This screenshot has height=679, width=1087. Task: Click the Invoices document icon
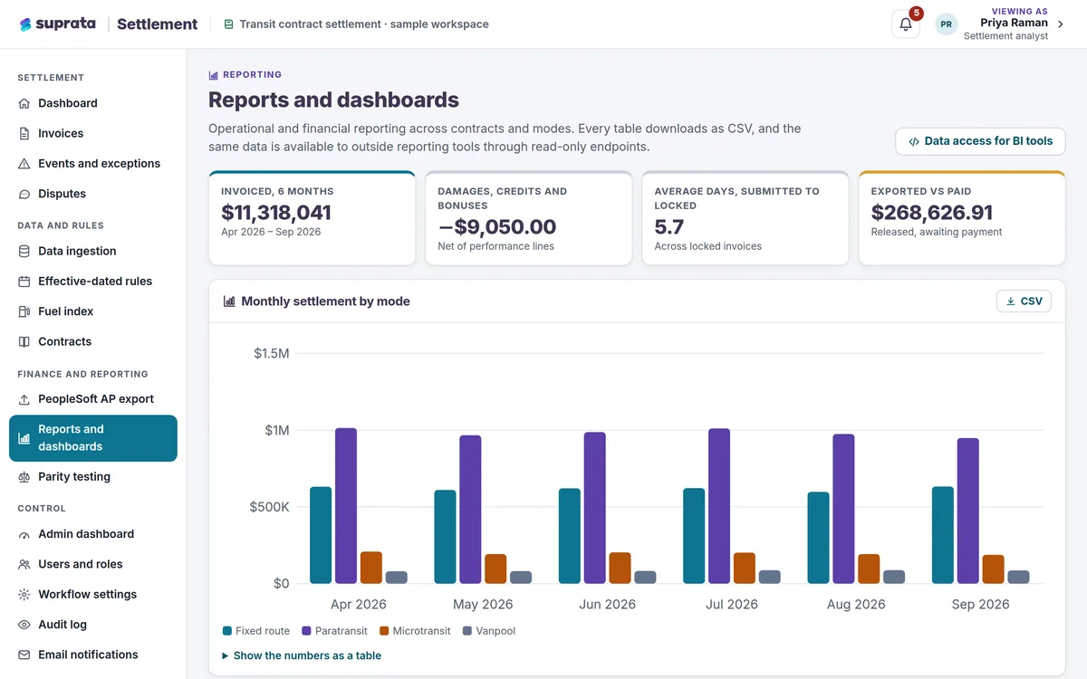(24, 133)
